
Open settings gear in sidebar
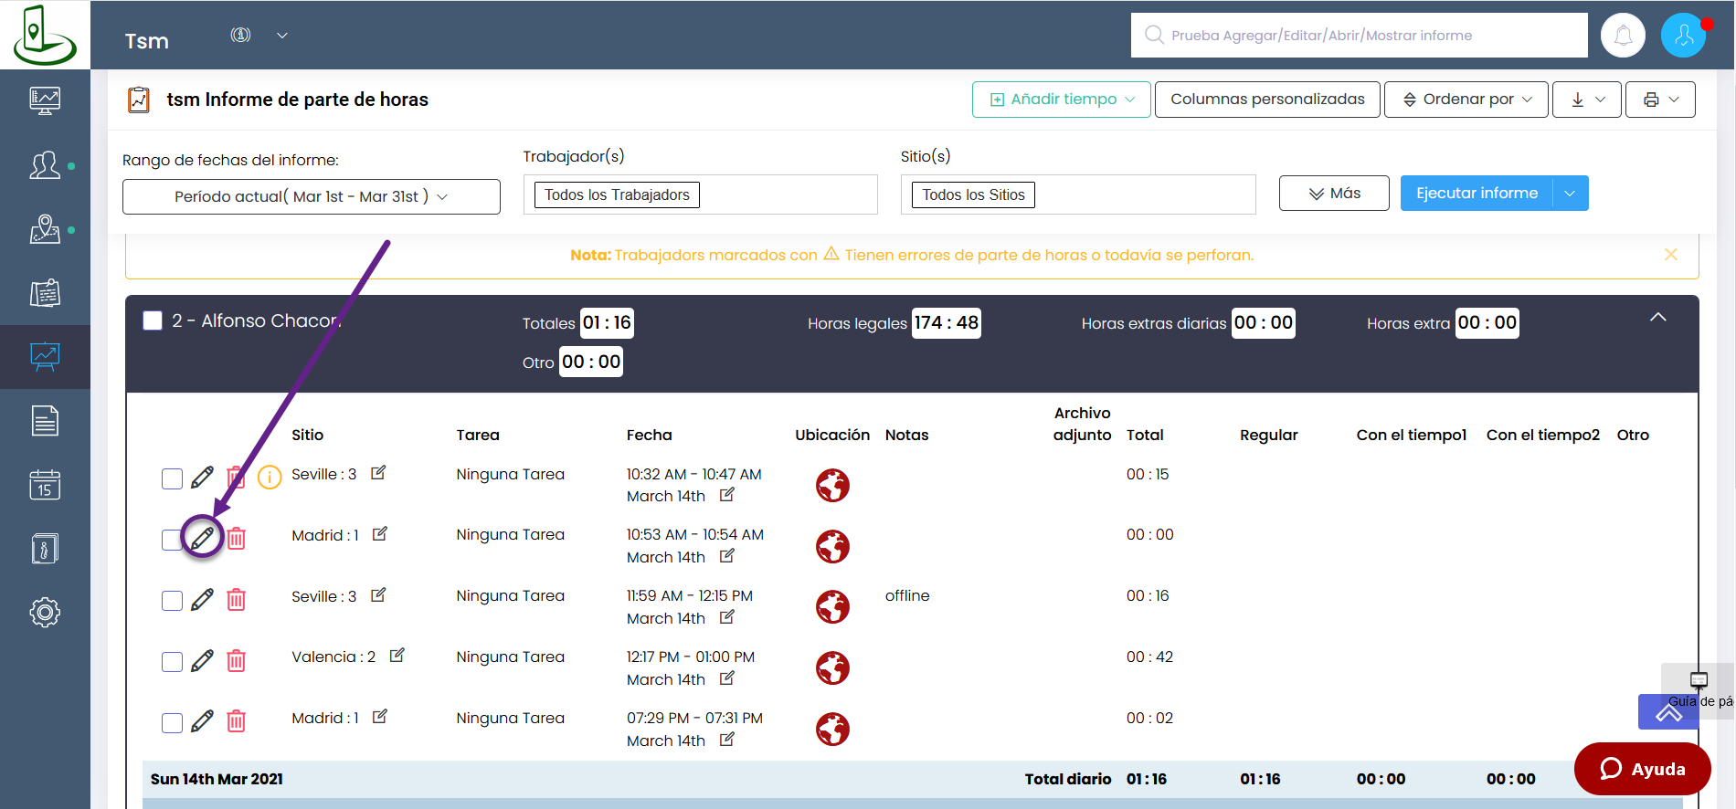coord(45,612)
